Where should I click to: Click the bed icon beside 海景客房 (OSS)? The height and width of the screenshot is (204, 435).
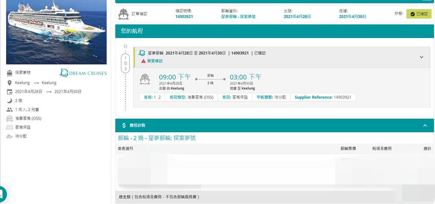point(9,119)
